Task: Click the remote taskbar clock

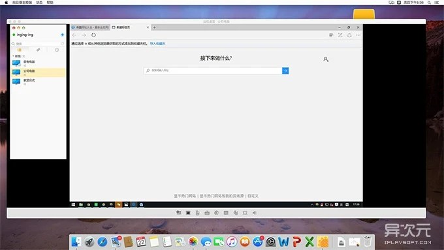Action: (357, 204)
